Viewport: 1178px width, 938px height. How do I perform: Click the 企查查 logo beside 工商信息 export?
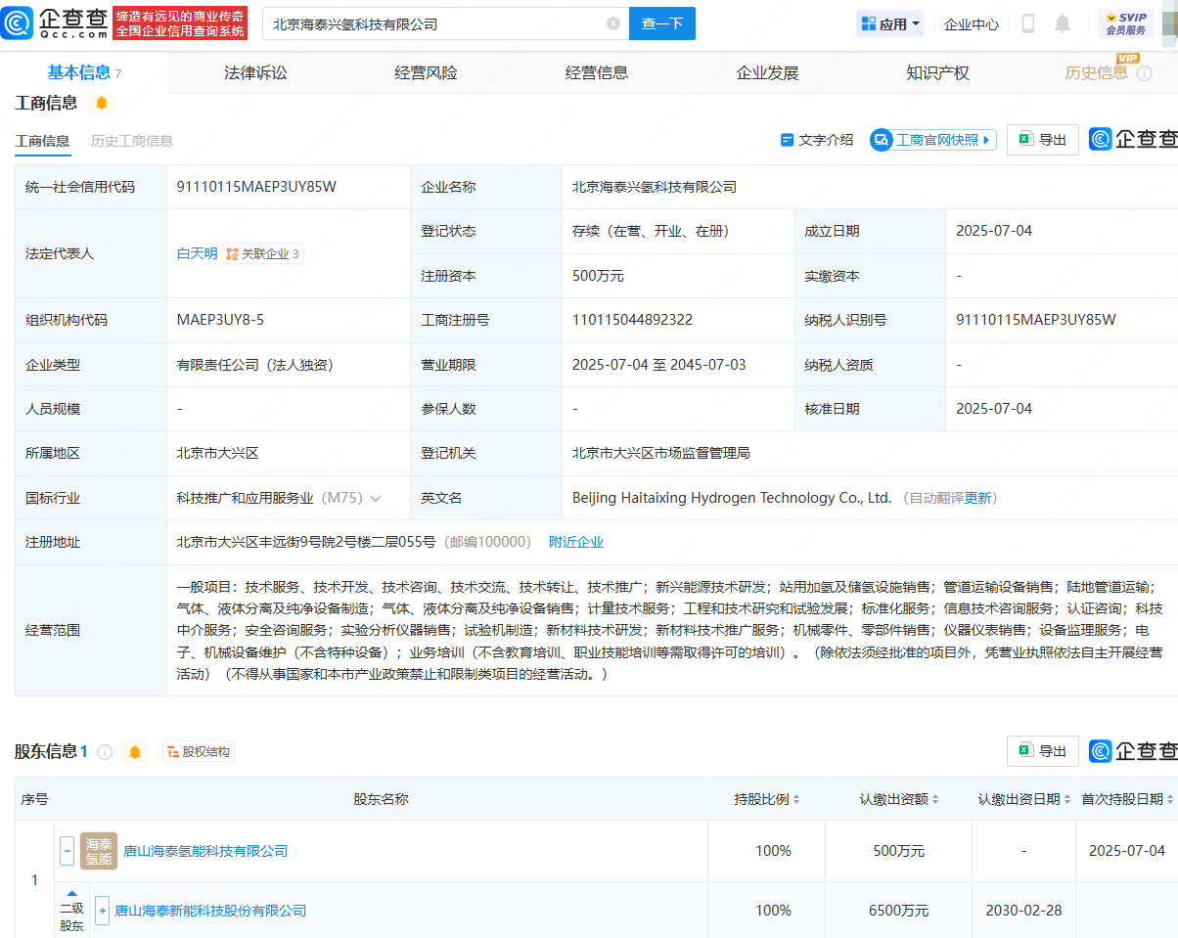1134,140
